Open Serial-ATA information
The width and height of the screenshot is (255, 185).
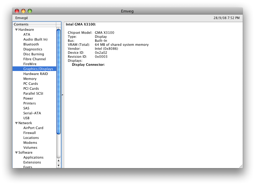[x=32, y=113]
